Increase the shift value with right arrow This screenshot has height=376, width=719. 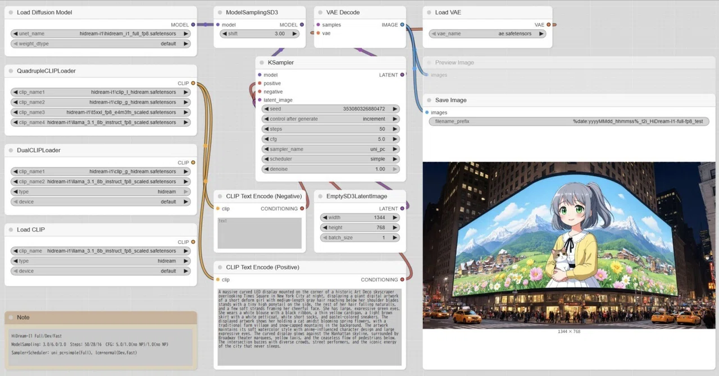point(295,34)
